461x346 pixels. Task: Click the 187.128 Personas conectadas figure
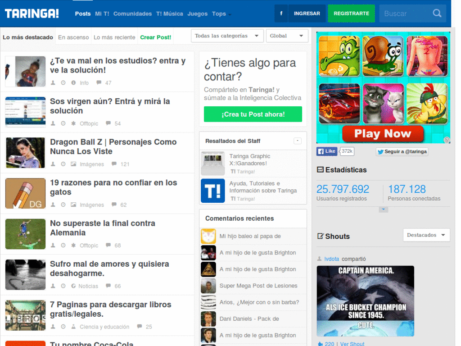click(x=407, y=189)
